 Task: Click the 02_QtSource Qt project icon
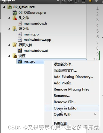(10, 7)
